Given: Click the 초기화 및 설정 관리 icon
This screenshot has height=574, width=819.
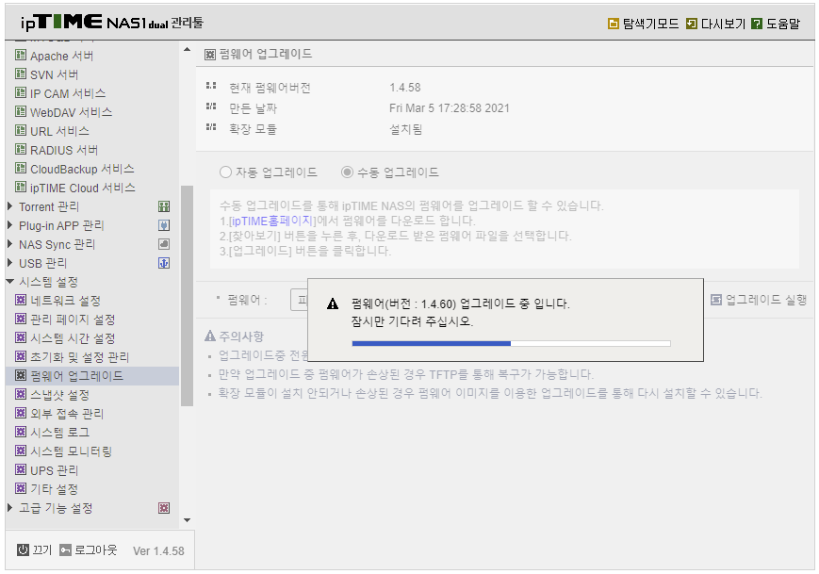Looking at the screenshot, I should tap(21, 356).
